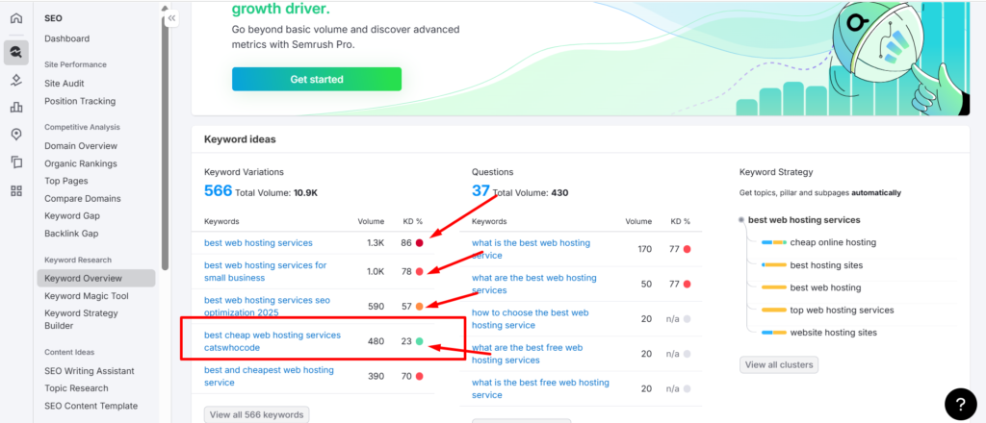Click View all clusters button
This screenshot has height=423, width=986.
(x=778, y=364)
